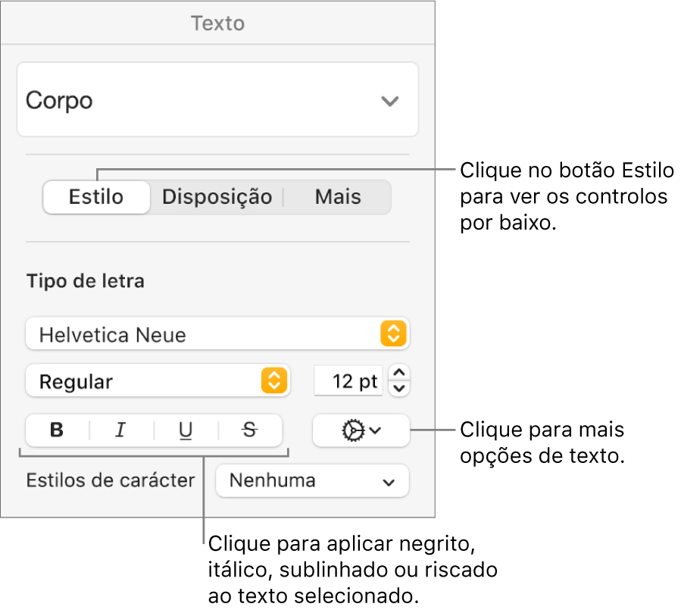Decrease font size with the down stepper arrow
The height and width of the screenshot is (613, 681).
(399, 389)
